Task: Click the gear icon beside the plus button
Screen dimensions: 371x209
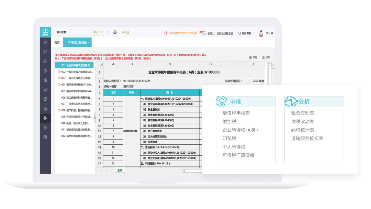Action: (x=115, y=32)
